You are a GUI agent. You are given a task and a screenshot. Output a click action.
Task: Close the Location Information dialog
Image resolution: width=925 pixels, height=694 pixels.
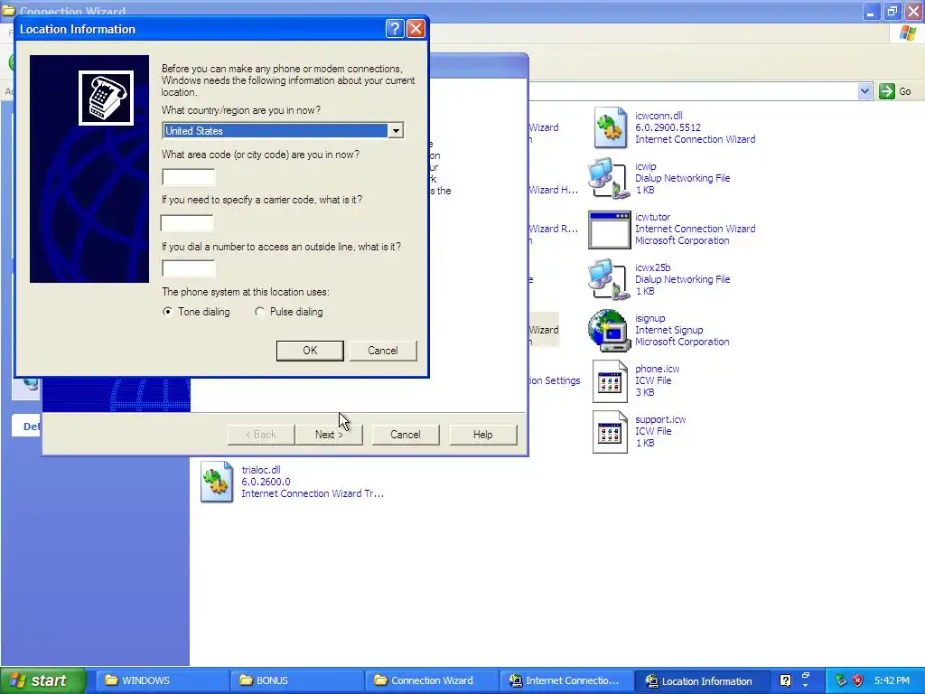[416, 28]
